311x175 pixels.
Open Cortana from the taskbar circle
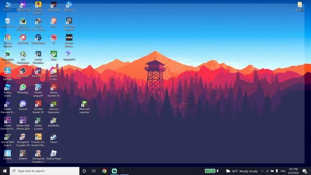[84, 171]
